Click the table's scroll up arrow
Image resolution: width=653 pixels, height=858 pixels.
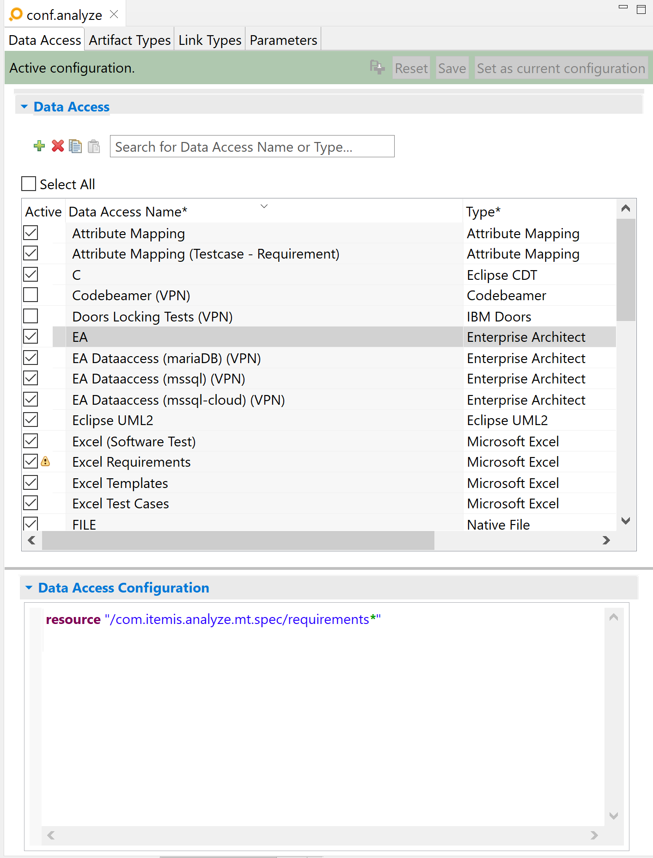coord(626,208)
